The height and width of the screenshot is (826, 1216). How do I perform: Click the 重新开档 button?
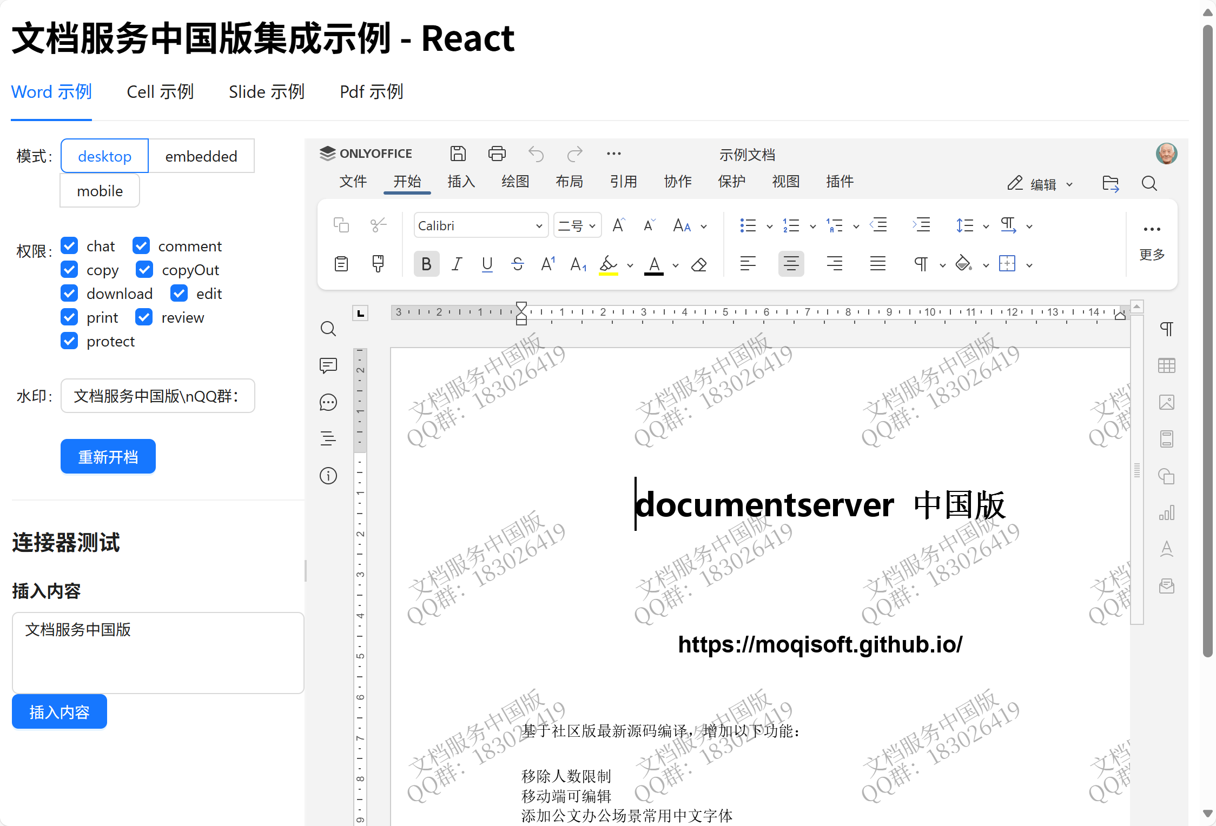click(x=108, y=457)
